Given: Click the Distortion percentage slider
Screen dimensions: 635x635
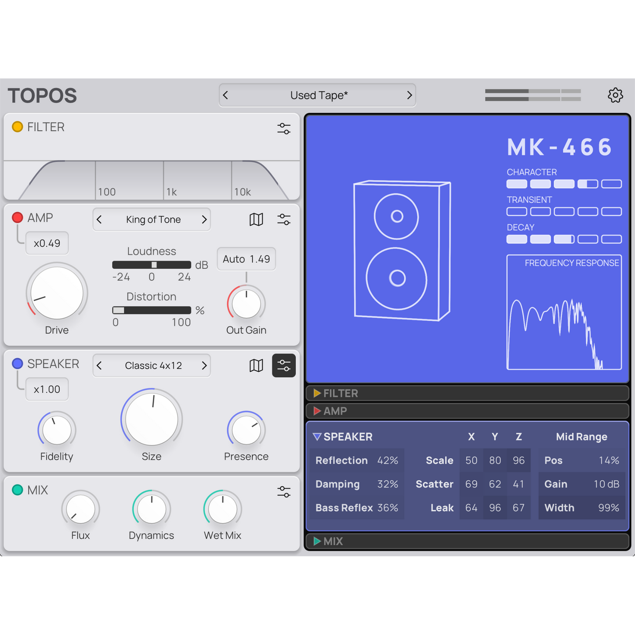Looking at the screenshot, I should [x=152, y=310].
